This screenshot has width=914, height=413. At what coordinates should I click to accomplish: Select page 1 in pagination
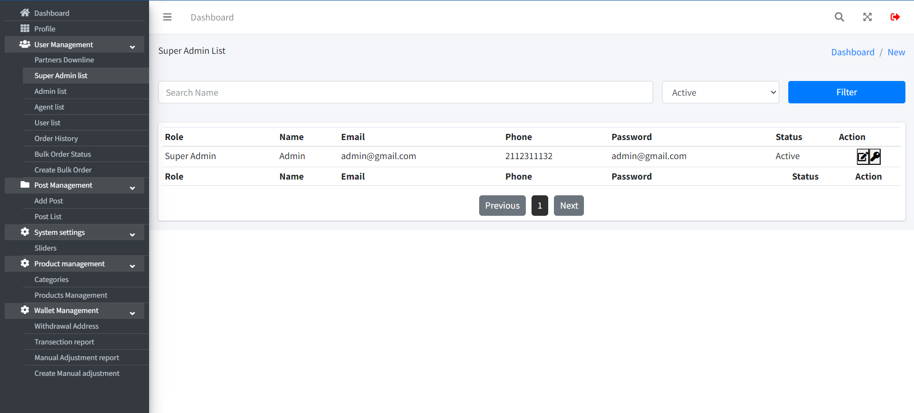(540, 206)
